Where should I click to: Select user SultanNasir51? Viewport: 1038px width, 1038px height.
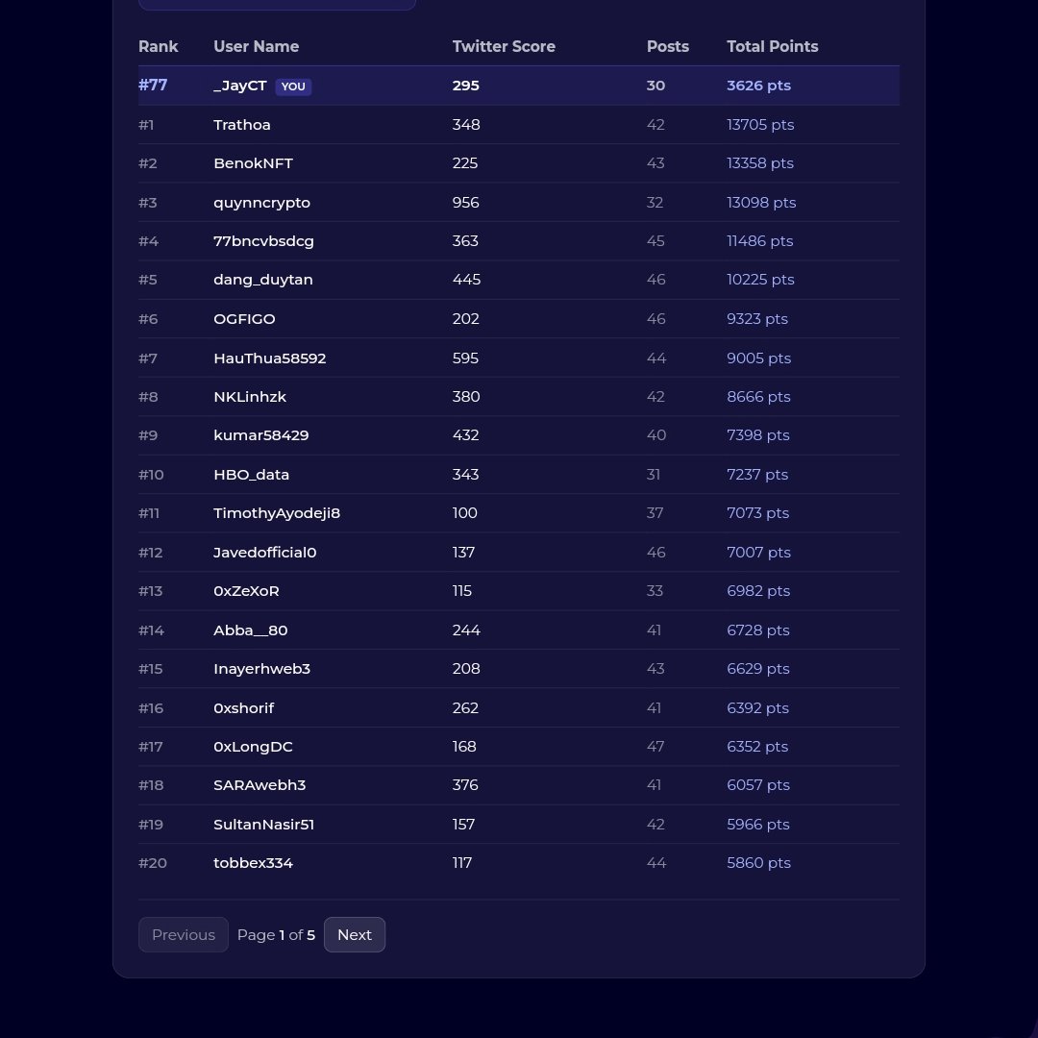(263, 825)
